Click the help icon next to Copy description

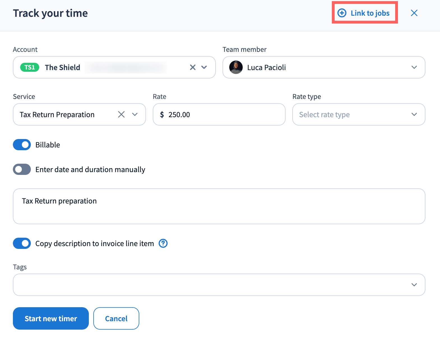(163, 243)
